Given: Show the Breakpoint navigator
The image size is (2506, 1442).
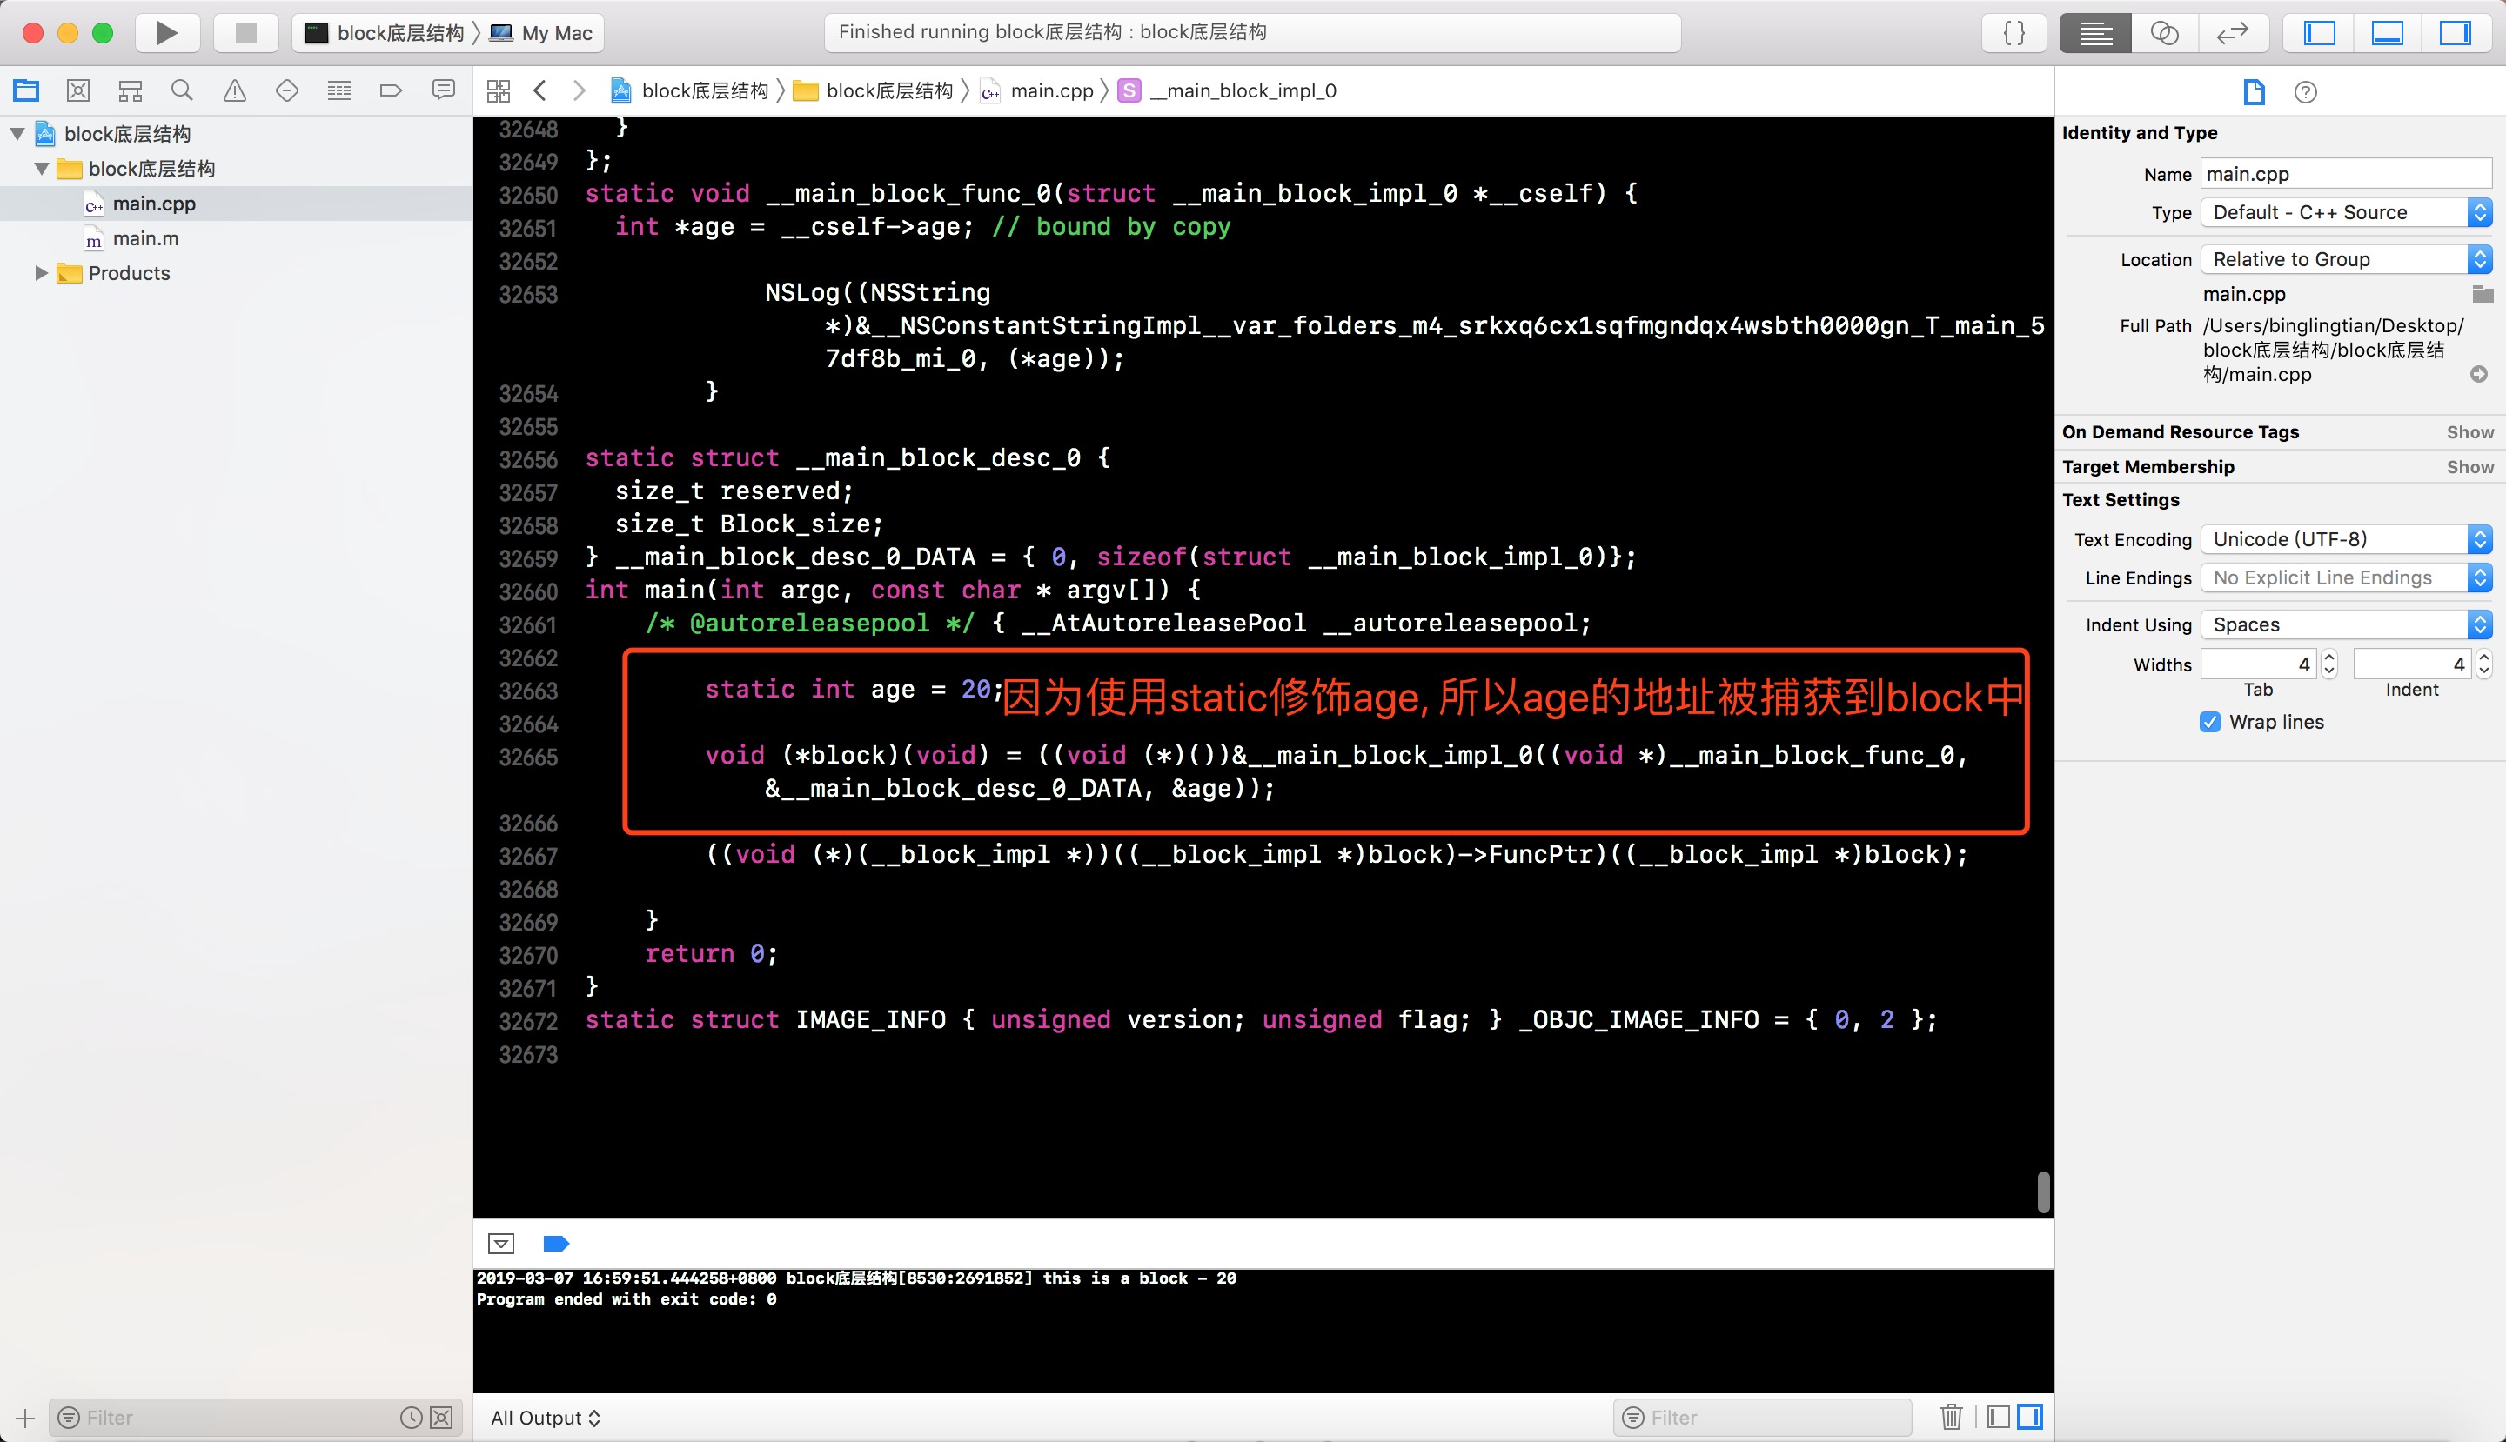Looking at the screenshot, I should pyautogui.click(x=391, y=91).
